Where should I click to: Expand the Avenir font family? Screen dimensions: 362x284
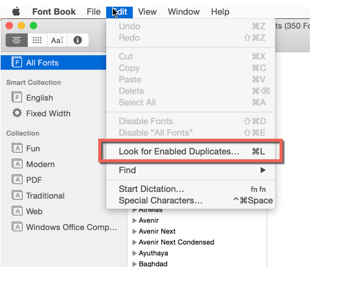[x=135, y=220]
